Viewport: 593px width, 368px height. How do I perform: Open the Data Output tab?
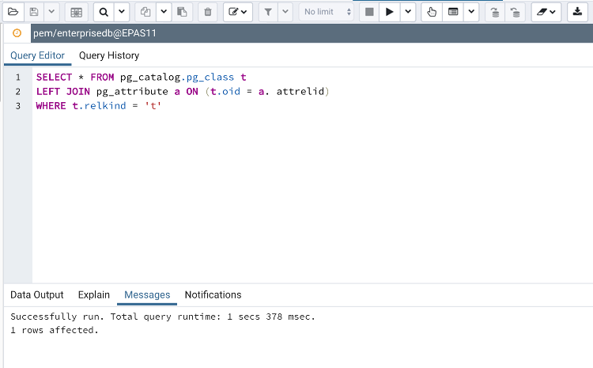(x=37, y=295)
